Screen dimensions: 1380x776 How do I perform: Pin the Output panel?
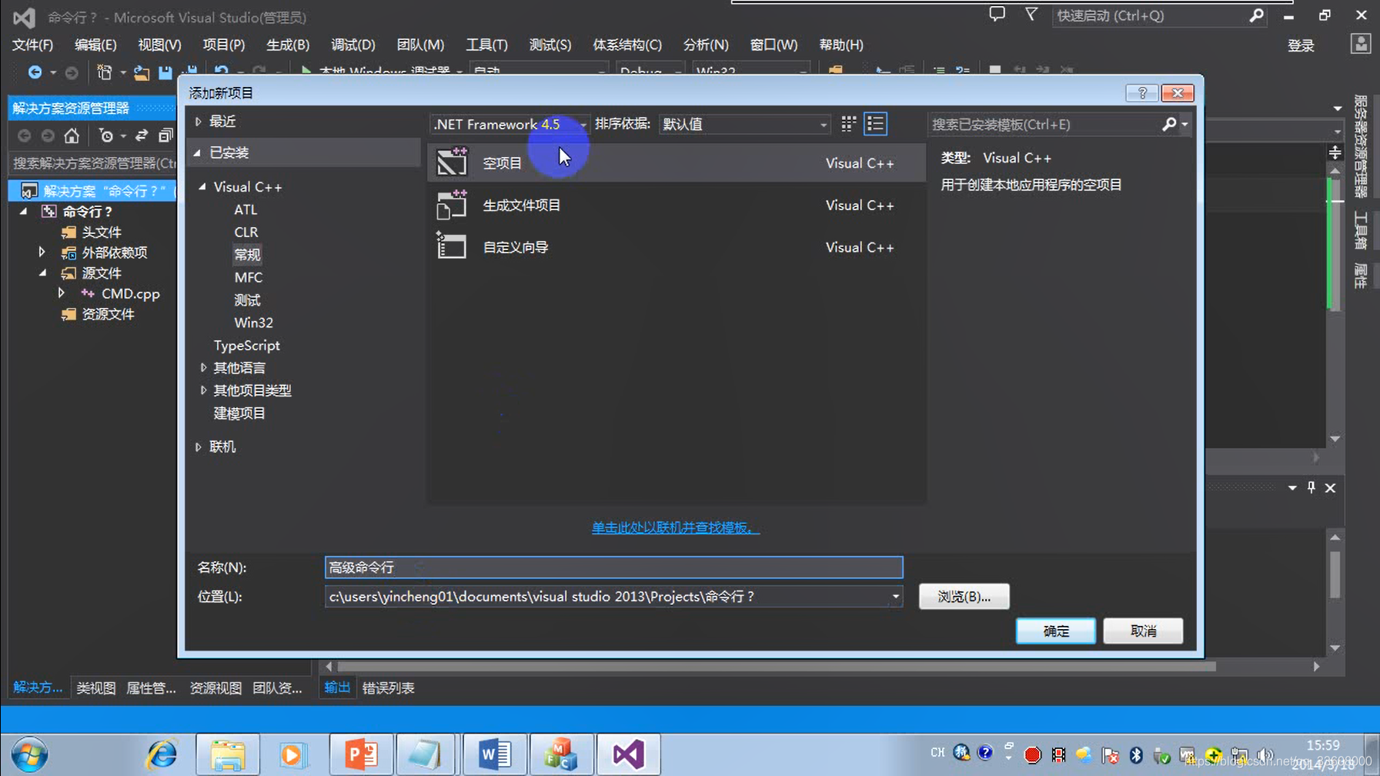(x=1312, y=487)
